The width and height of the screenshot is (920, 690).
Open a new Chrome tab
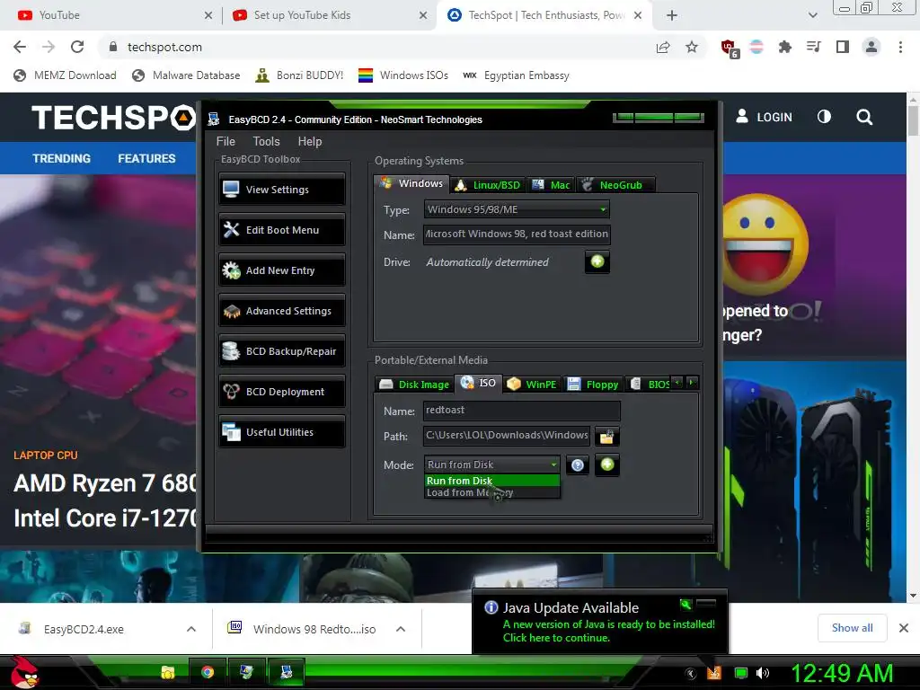point(672,16)
